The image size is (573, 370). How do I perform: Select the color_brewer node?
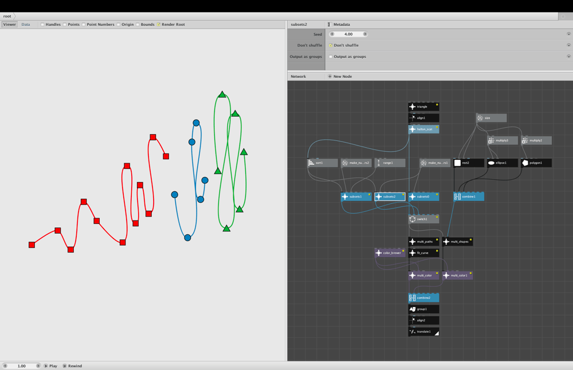click(390, 253)
